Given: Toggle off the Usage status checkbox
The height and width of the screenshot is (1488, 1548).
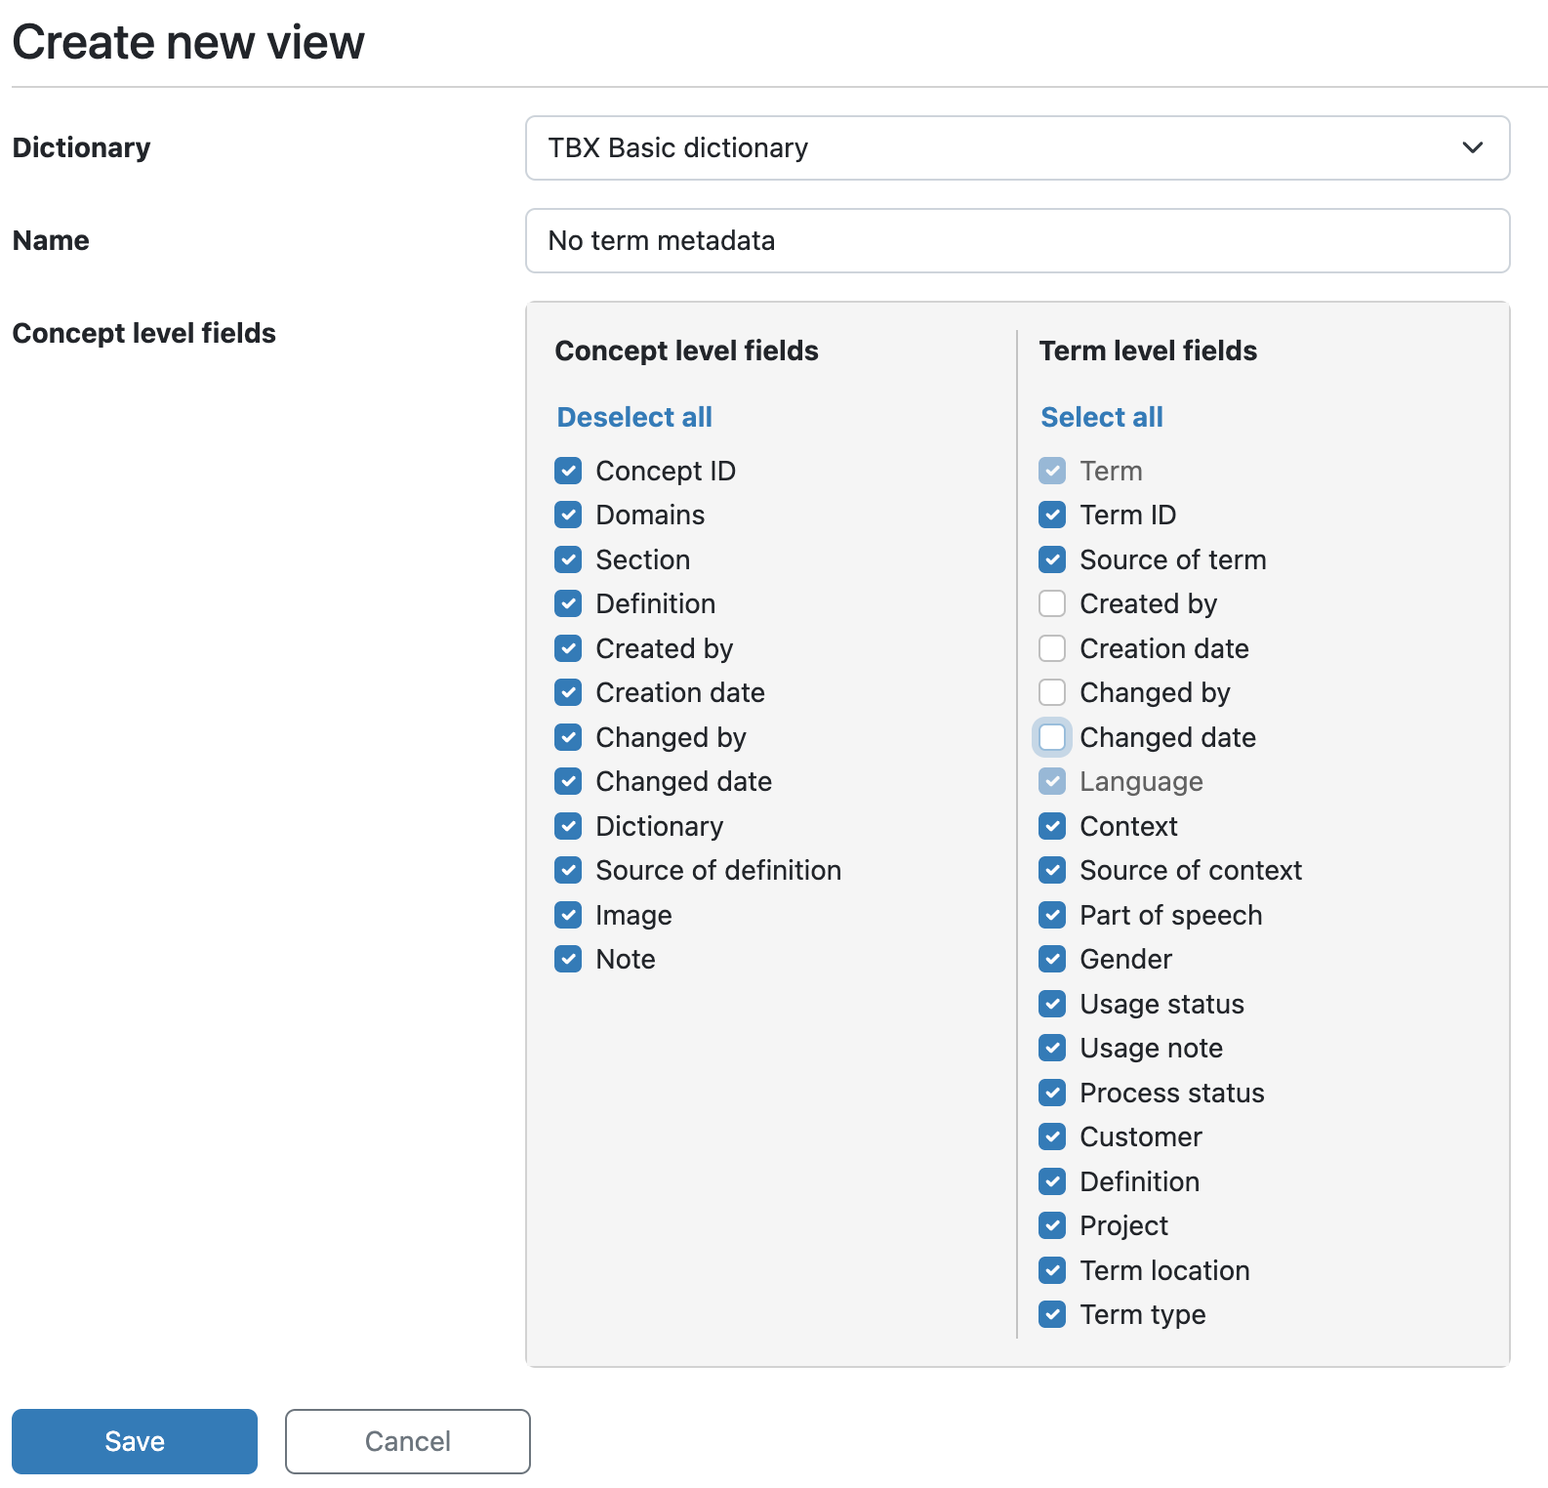Looking at the screenshot, I should coord(1052,1004).
